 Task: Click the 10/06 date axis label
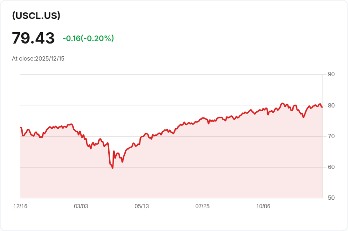[263, 206]
